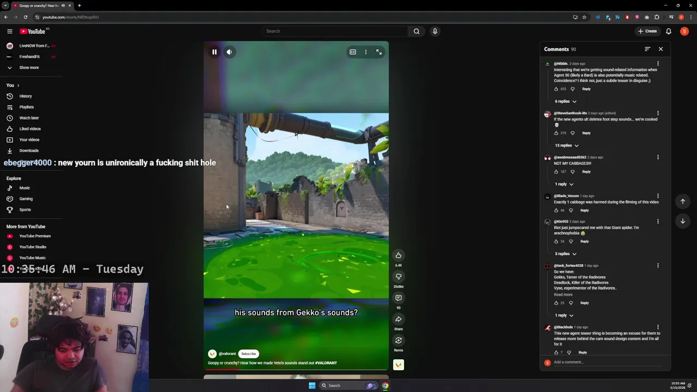Open the #VALORANT hashtag link

point(326,363)
